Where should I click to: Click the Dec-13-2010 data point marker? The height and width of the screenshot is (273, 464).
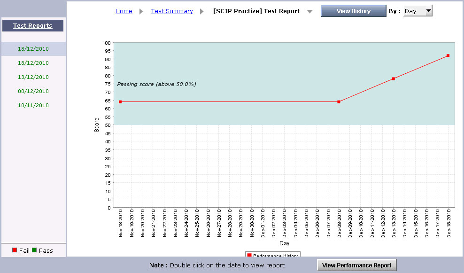pos(394,78)
